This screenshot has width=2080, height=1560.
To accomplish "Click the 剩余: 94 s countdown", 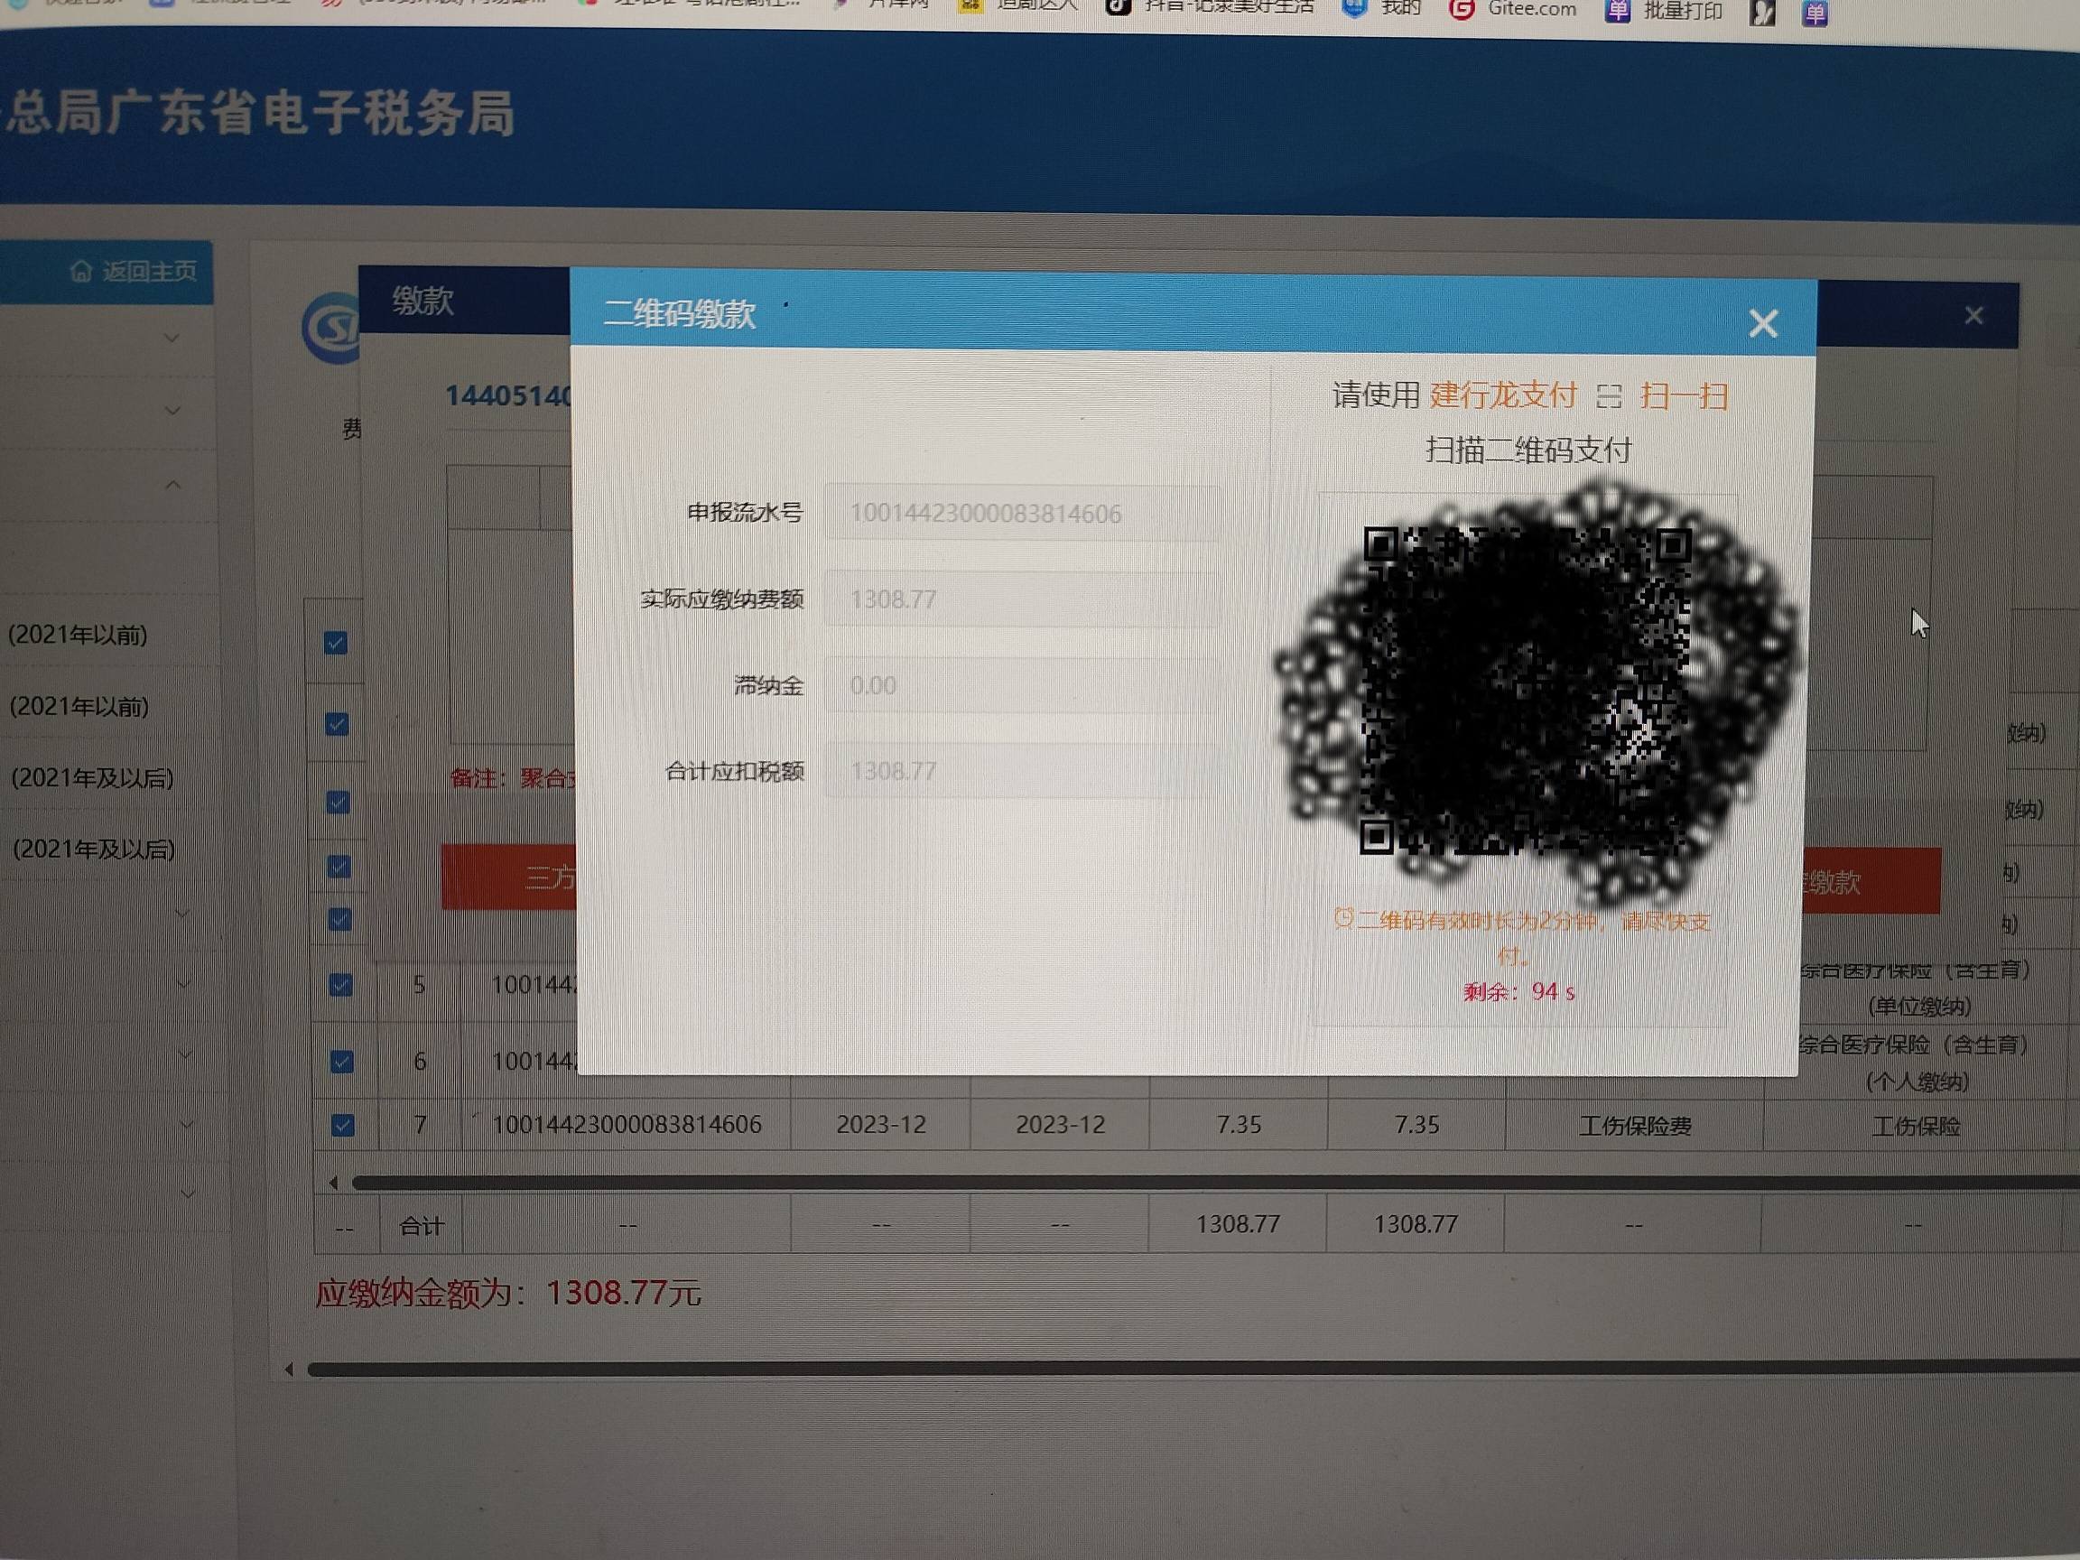I will click(x=1518, y=991).
